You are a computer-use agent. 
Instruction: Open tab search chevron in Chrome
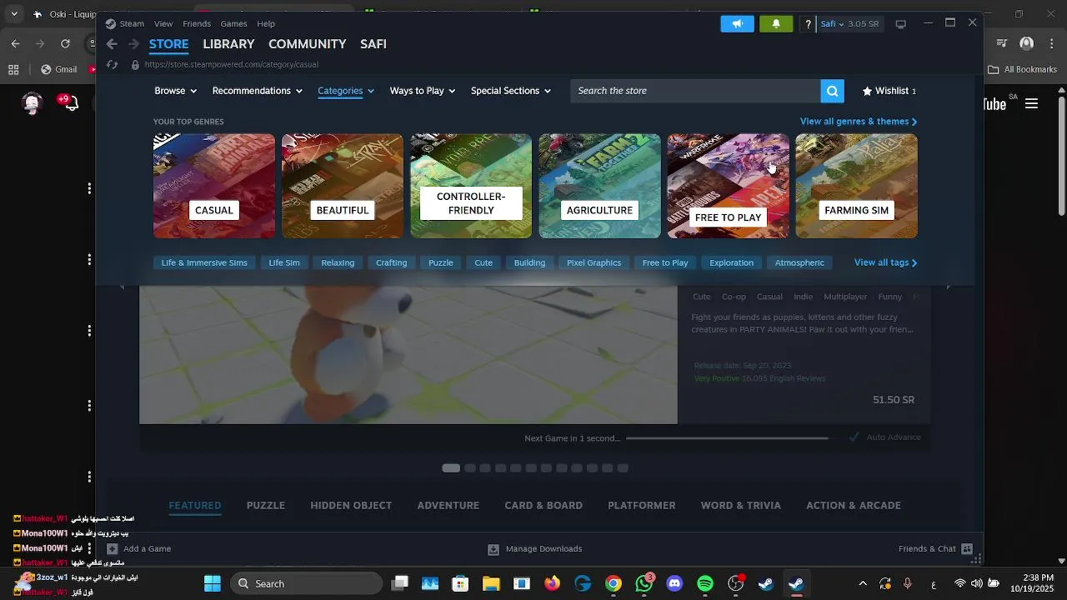tap(14, 14)
